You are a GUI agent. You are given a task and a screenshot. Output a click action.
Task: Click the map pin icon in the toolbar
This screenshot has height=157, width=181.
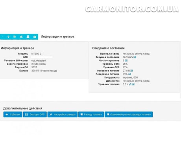tap(8, 37)
